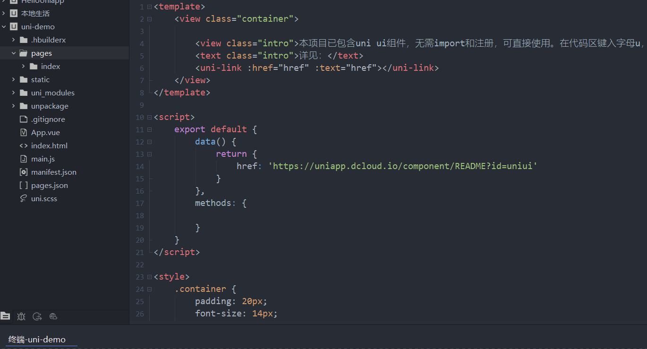Expand the .hbuilderx folder chevron
The image size is (647, 349).
pyautogui.click(x=14, y=40)
